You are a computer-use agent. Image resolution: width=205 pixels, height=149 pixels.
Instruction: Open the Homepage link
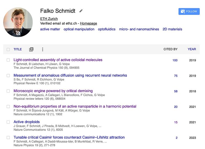pos(88,23)
